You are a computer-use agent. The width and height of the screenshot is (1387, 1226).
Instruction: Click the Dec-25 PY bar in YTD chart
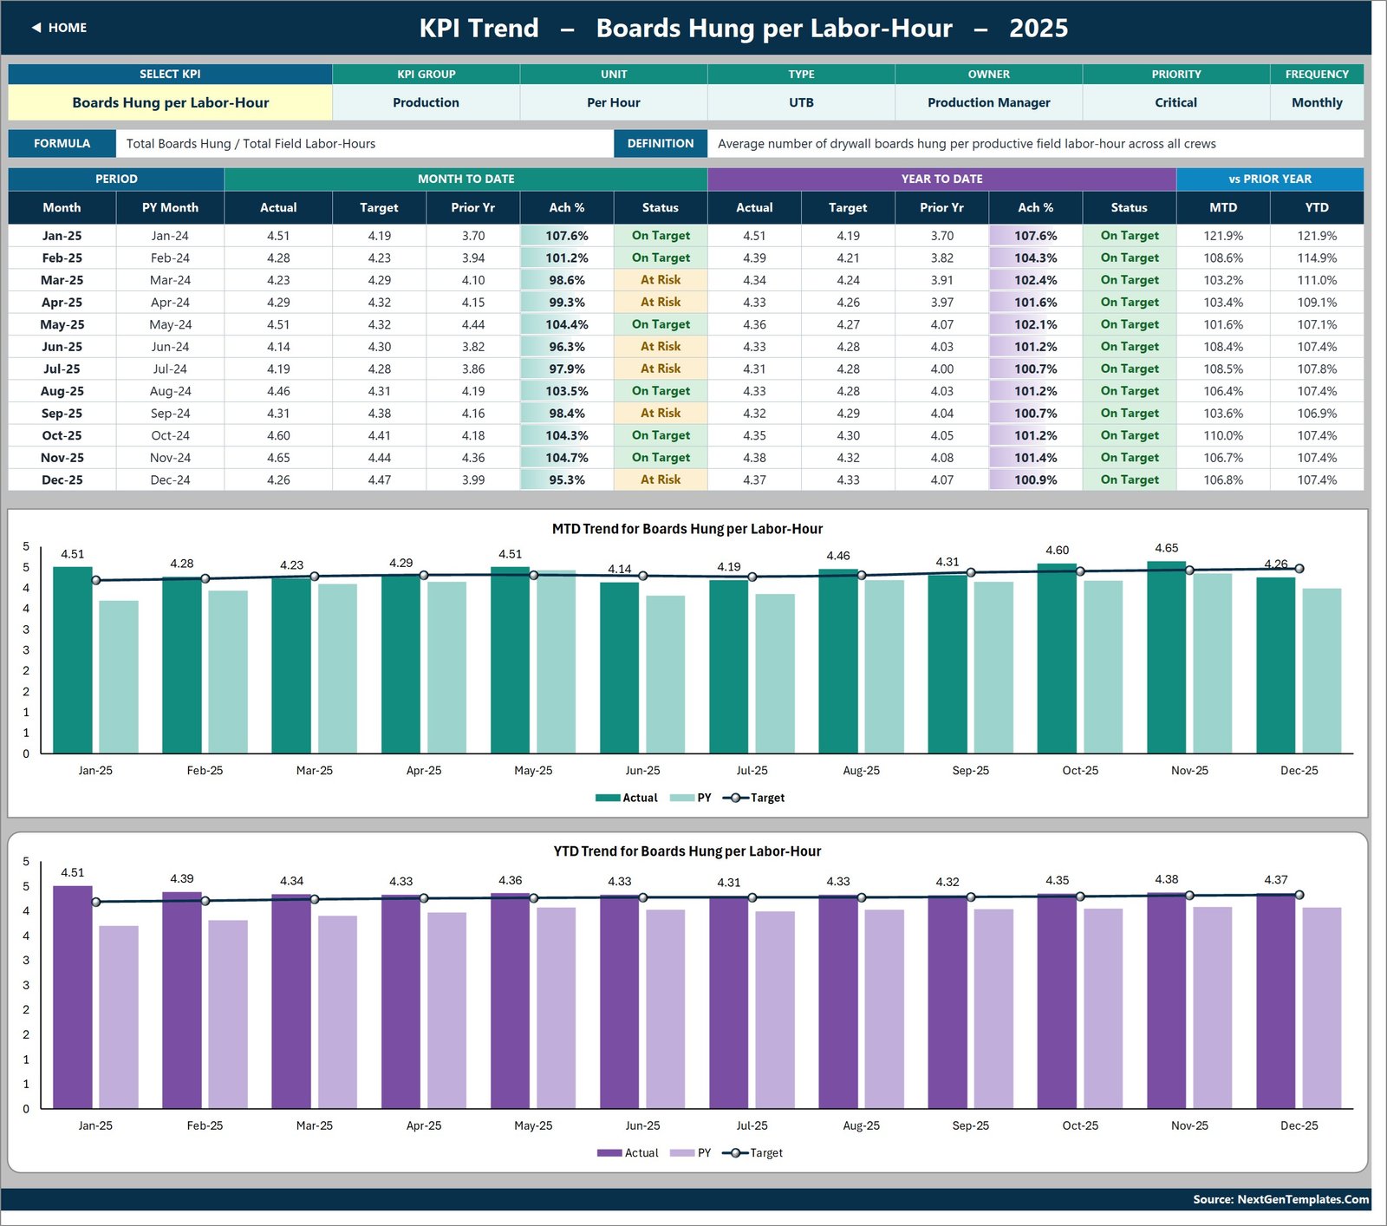point(1321,1008)
